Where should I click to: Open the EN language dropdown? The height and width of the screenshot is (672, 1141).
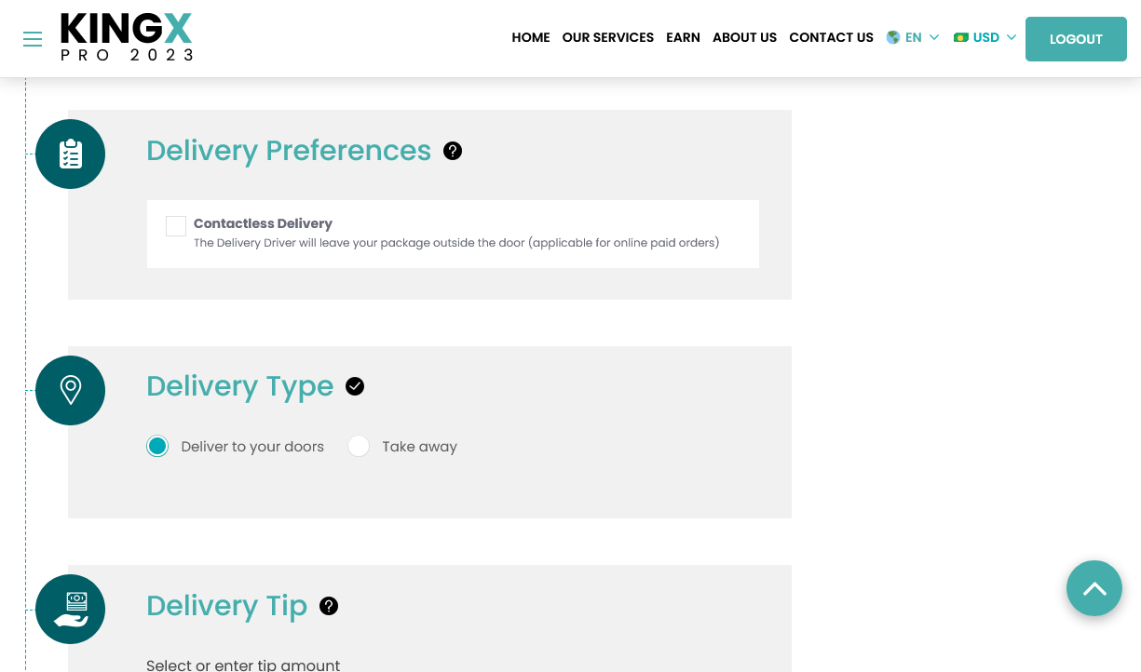pos(913,38)
